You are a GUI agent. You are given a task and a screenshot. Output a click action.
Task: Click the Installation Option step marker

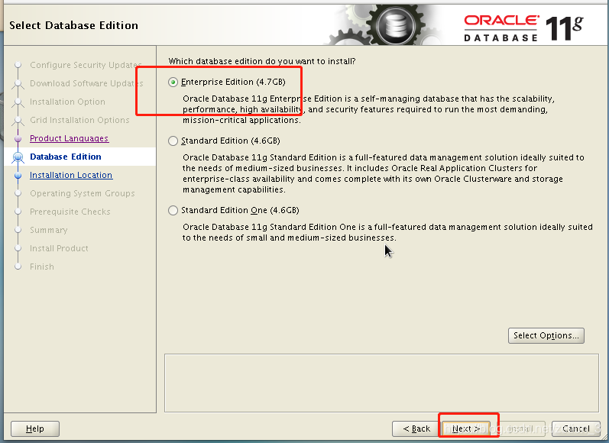[18, 102]
